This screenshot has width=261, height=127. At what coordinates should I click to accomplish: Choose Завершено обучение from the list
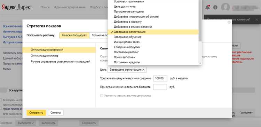(153, 37)
